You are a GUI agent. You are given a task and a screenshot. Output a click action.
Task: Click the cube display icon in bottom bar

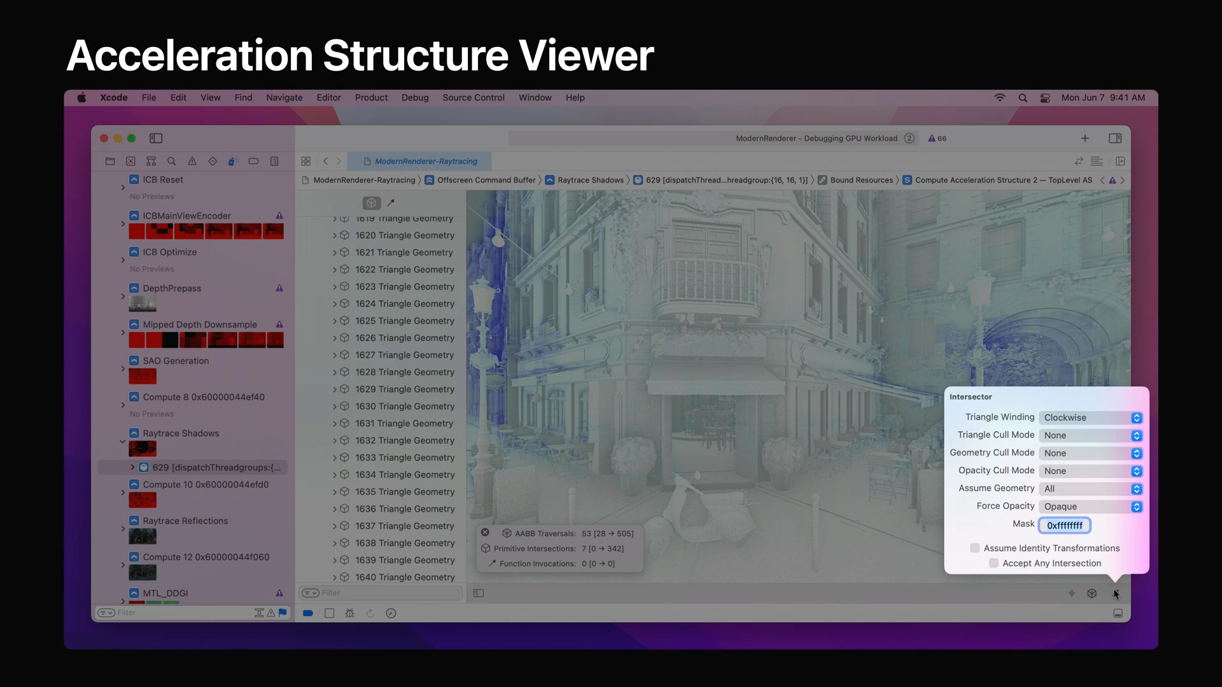pyautogui.click(x=1092, y=593)
